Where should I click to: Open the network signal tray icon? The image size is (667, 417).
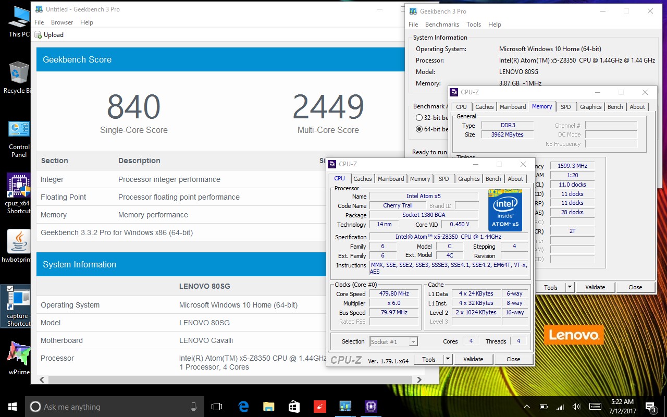(560, 407)
